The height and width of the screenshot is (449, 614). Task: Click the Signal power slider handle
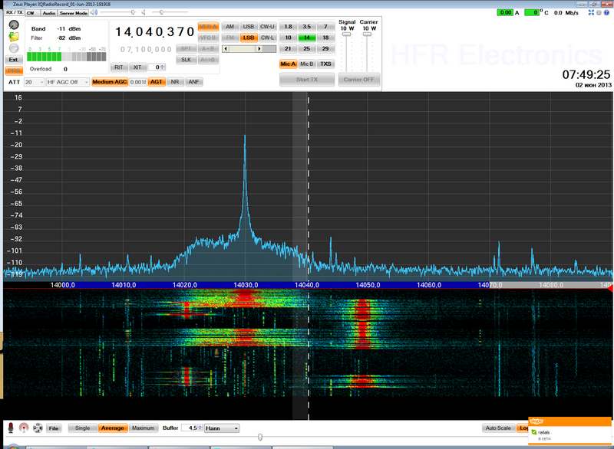[x=346, y=34]
